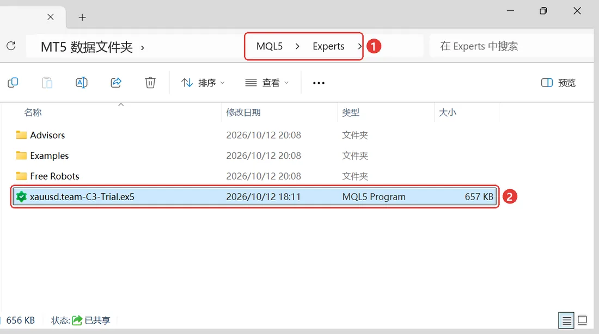Close the Explorer window
The height and width of the screenshot is (334, 599).
(577, 11)
